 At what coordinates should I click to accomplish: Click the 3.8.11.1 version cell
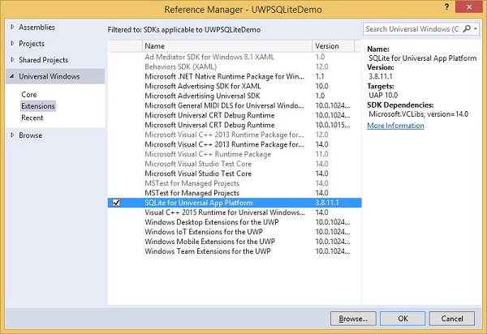(x=327, y=203)
